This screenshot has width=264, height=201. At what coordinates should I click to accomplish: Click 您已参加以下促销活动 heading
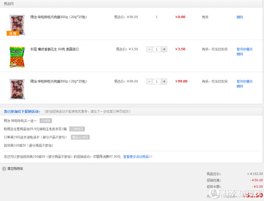click(x=22, y=111)
